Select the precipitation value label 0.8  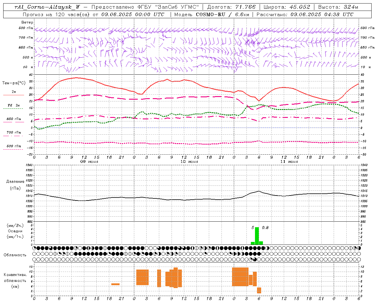(x=265, y=228)
